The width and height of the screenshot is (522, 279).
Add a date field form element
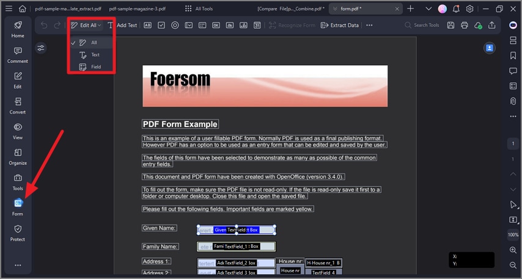pyautogui.click(x=257, y=25)
